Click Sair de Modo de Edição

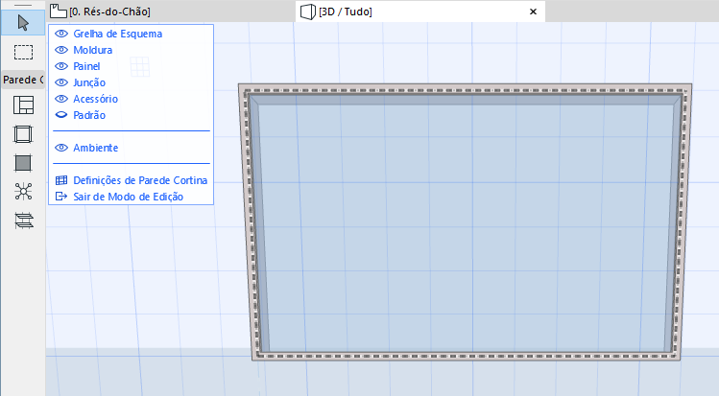[x=129, y=197]
